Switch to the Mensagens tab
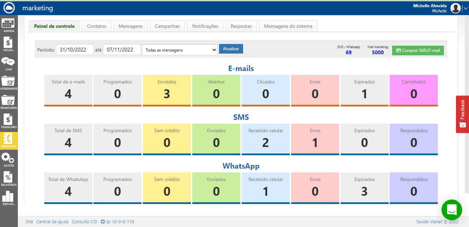 [x=130, y=26]
